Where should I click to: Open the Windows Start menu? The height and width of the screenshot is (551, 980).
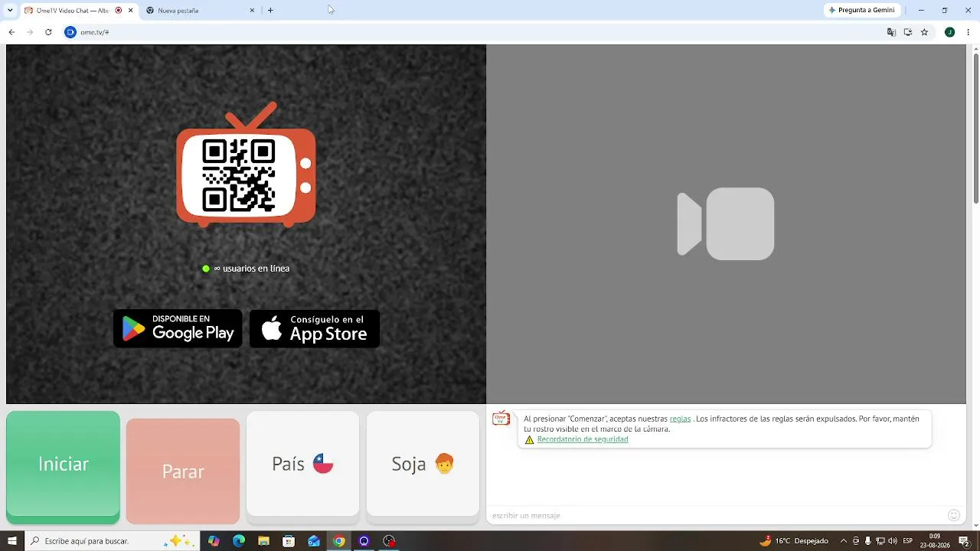click(x=12, y=541)
